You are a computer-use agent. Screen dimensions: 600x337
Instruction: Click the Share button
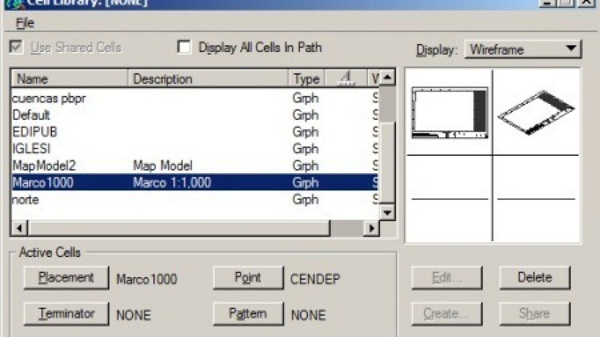coord(535,314)
